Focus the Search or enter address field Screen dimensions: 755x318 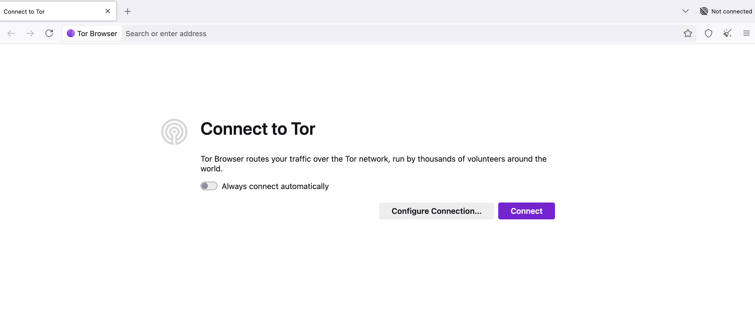[x=402, y=34]
